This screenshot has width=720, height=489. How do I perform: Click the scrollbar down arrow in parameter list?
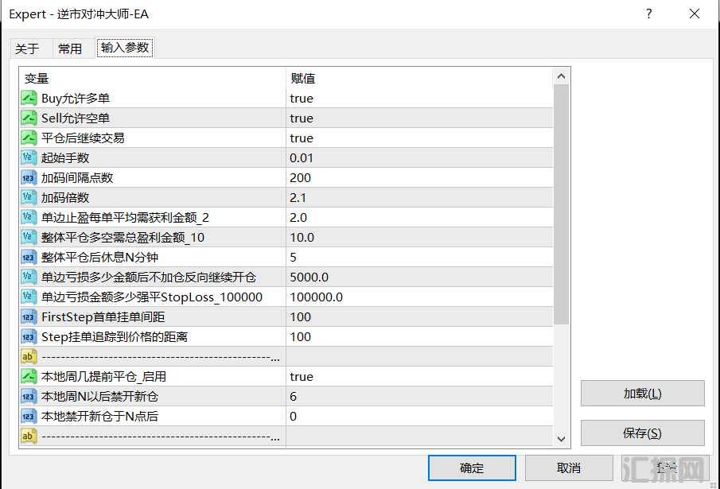pos(561,439)
